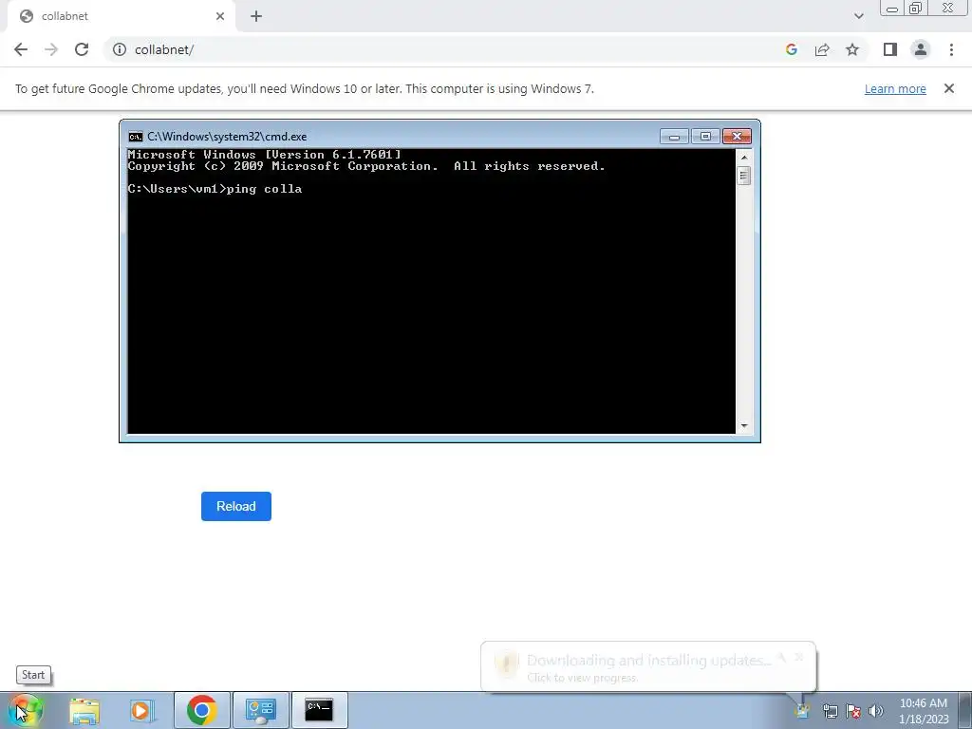The image size is (972, 729).
Task: Share this page using the share icon
Action: pyautogui.click(x=822, y=49)
